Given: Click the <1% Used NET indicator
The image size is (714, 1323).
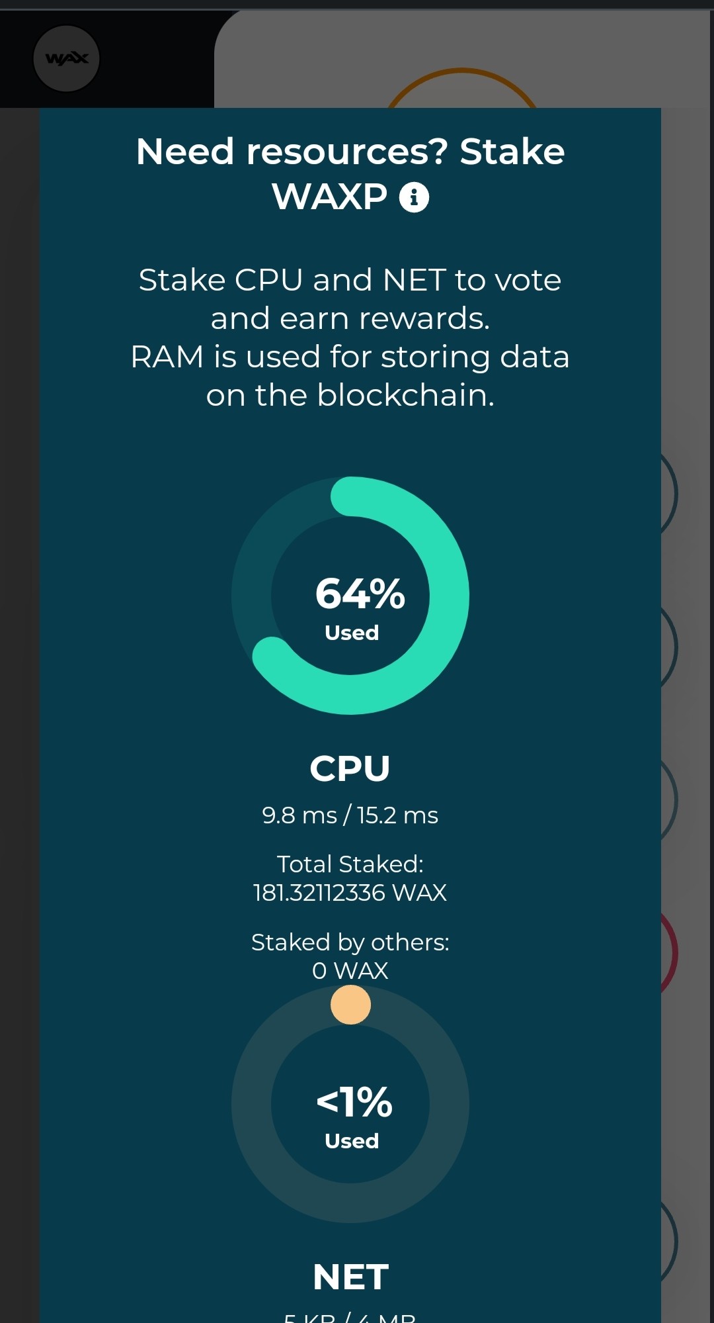Looking at the screenshot, I should click(x=354, y=1116).
